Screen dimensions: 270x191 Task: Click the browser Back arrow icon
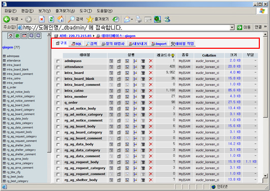click(x=7, y=19)
